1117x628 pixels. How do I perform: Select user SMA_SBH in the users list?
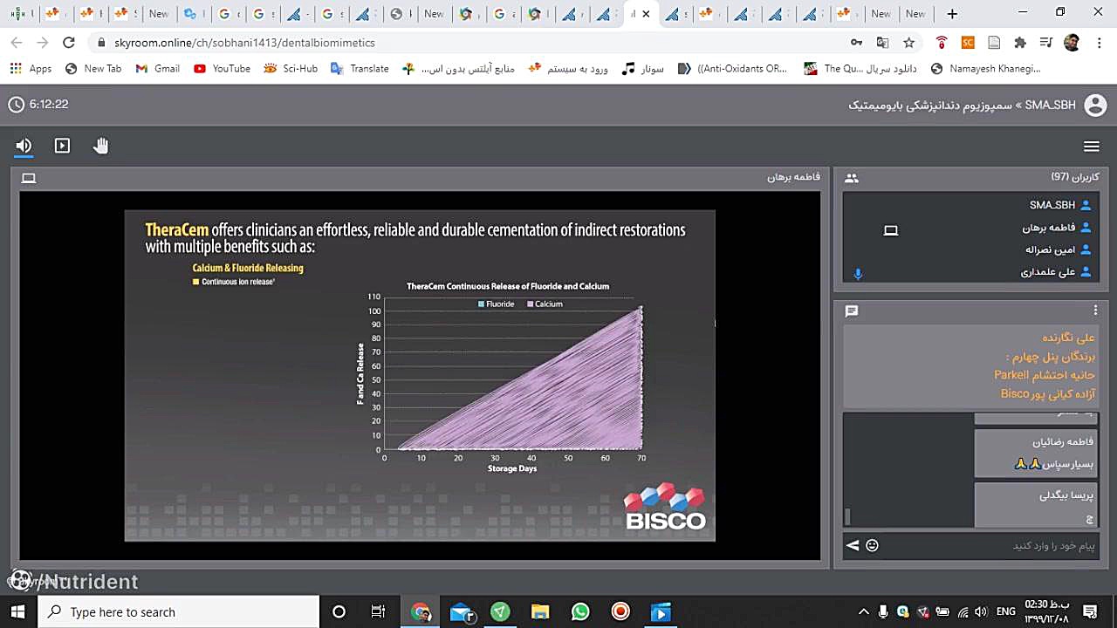pyautogui.click(x=1052, y=205)
